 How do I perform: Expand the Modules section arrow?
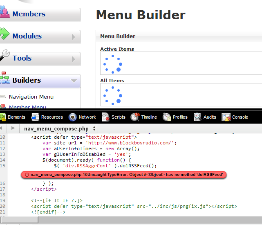[74, 37]
